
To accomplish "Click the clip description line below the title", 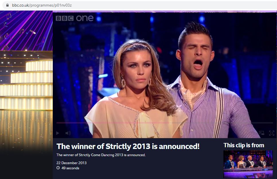I will [101, 155].
